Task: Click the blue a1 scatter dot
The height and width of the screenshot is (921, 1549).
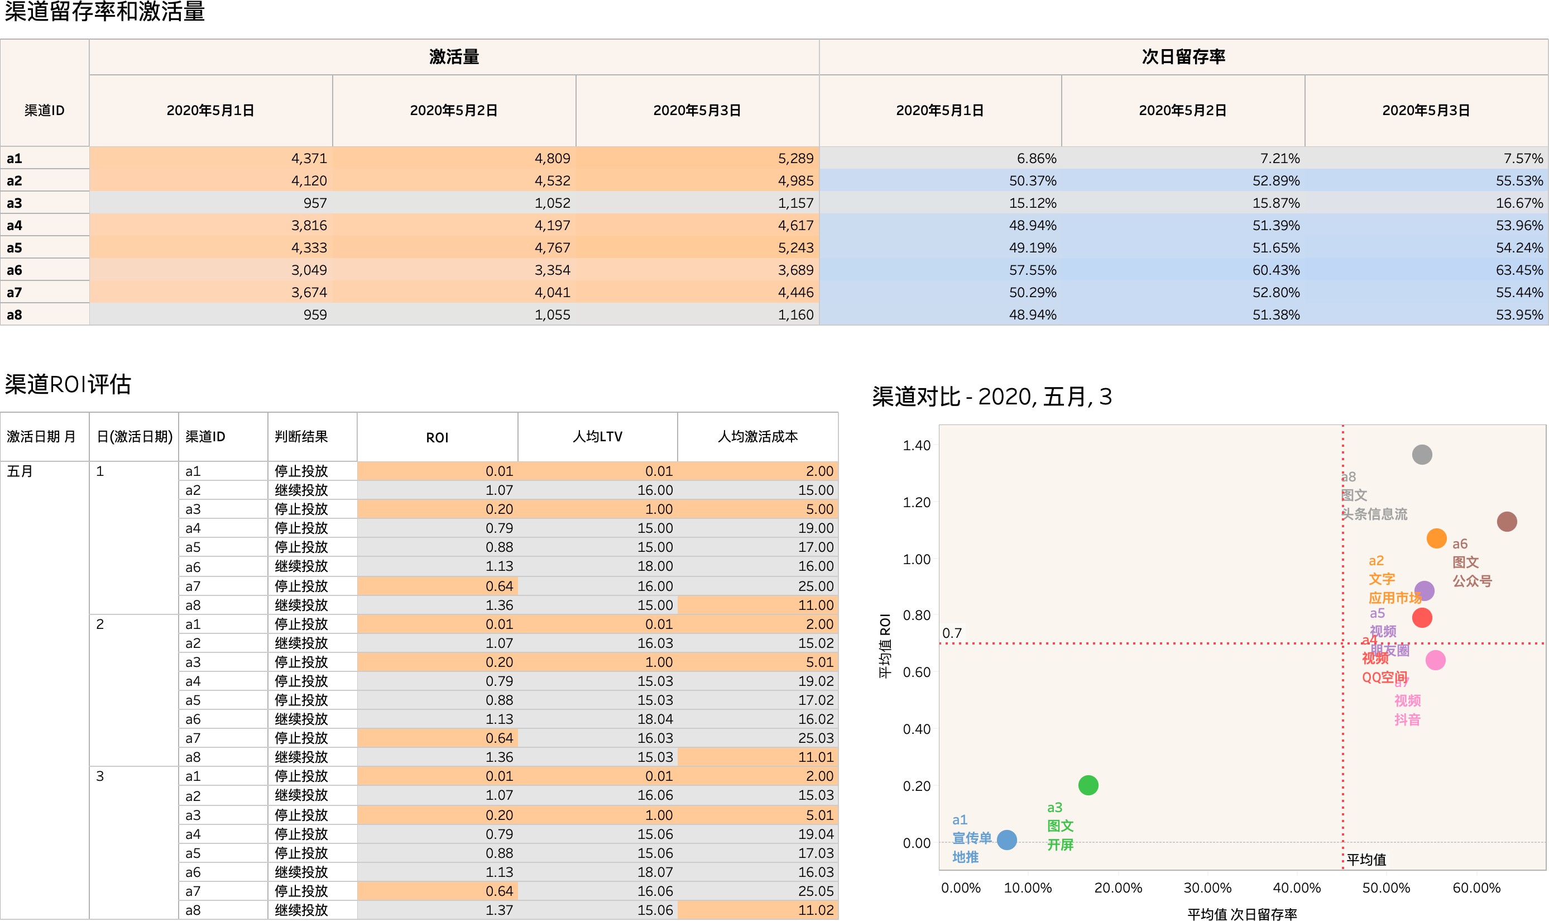Action: (1006, 839)
